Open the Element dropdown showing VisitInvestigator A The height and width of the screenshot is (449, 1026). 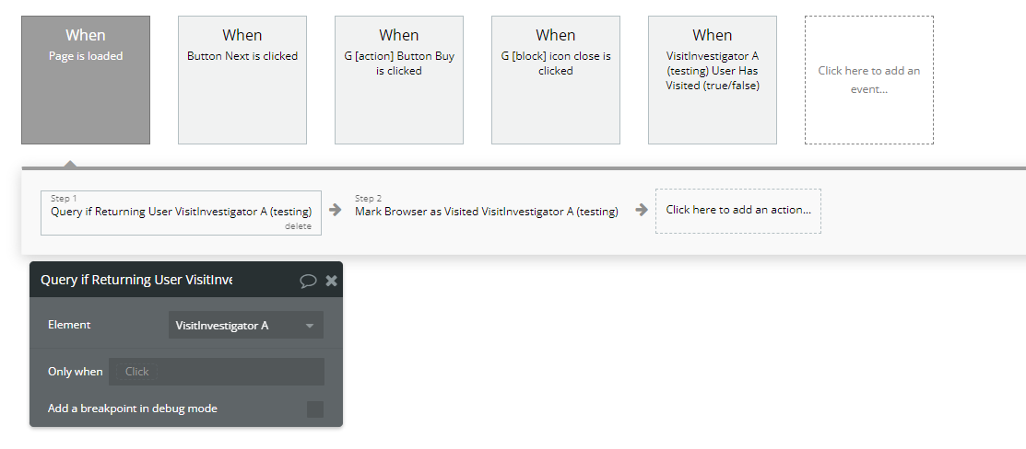point(245,325)
